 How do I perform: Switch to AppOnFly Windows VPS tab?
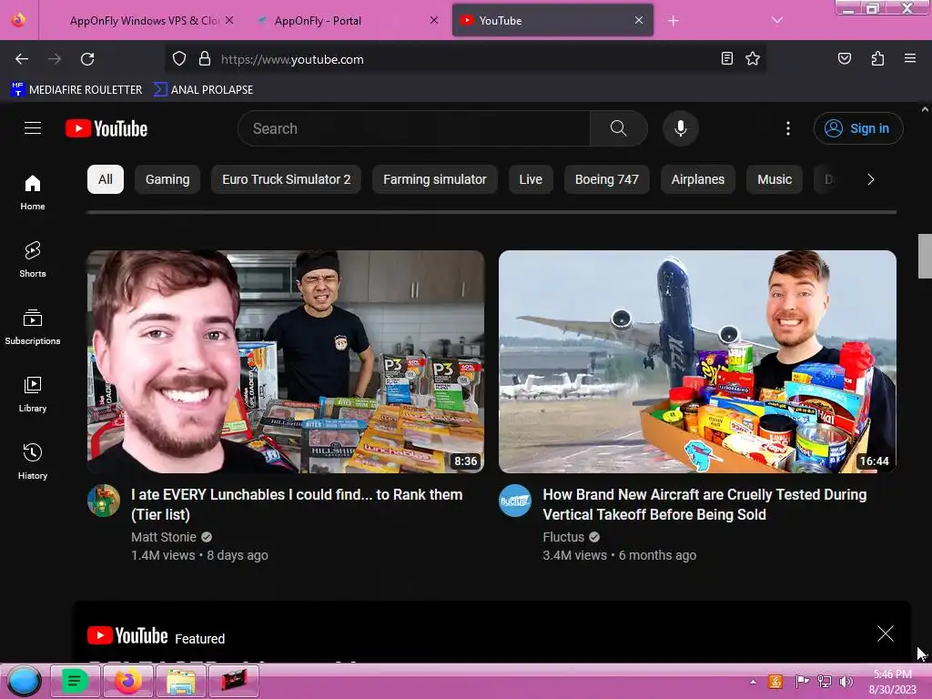(143, 21)
